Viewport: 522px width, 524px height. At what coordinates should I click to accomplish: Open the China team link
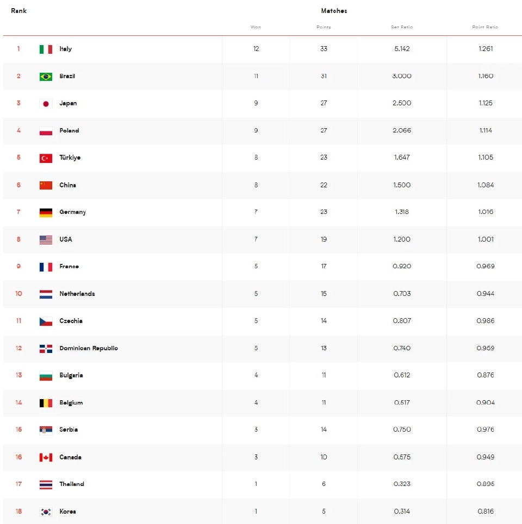[67, 185]
